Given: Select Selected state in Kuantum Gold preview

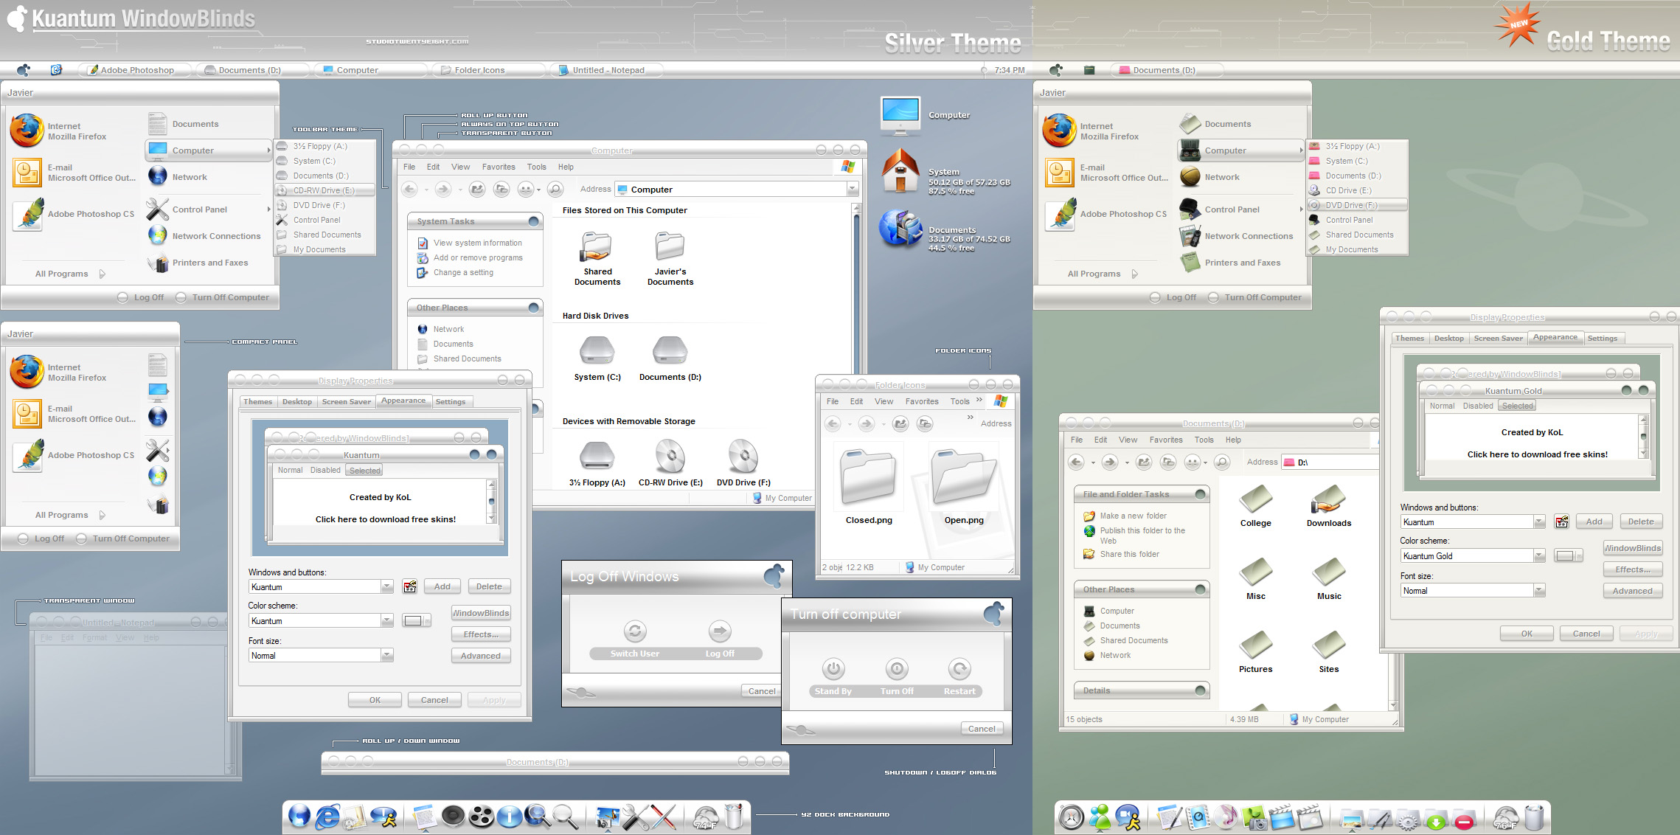Looking at the screenshot, I should click(x=1518, y=406).
